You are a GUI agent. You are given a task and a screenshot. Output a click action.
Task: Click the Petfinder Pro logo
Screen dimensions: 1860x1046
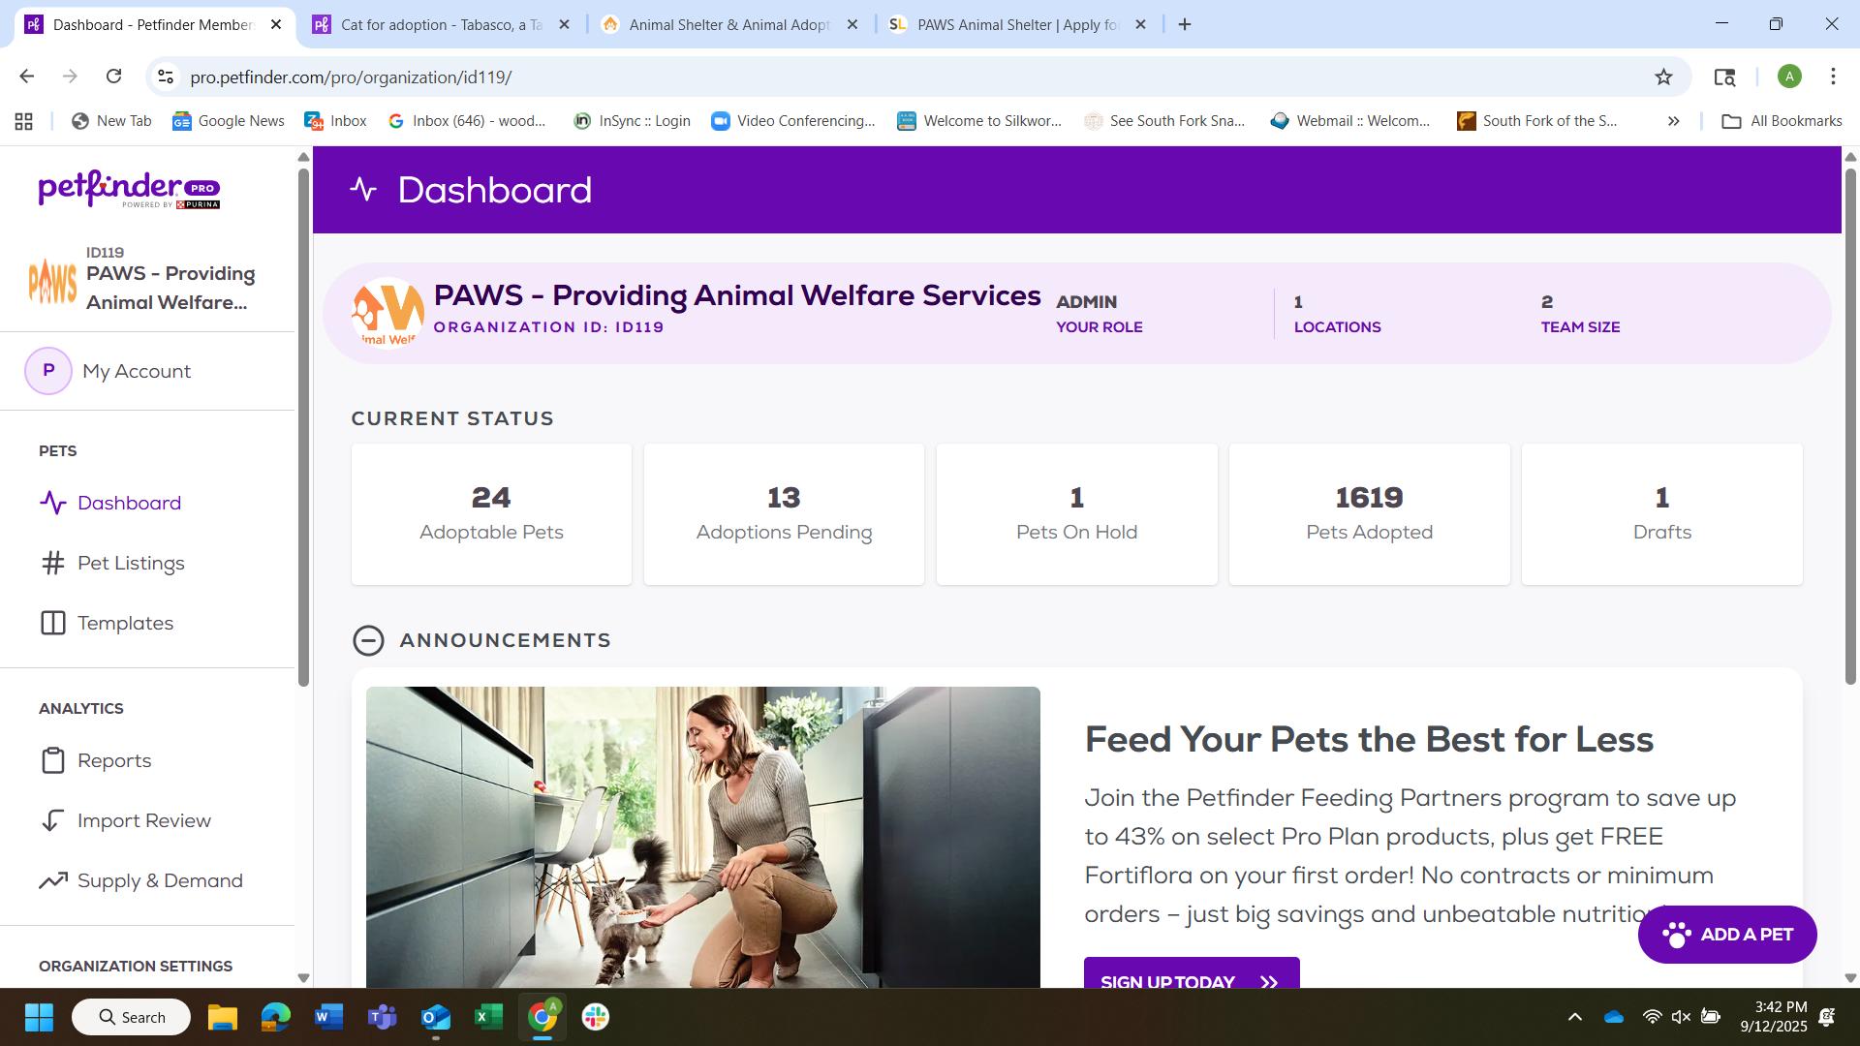point(129,189)
